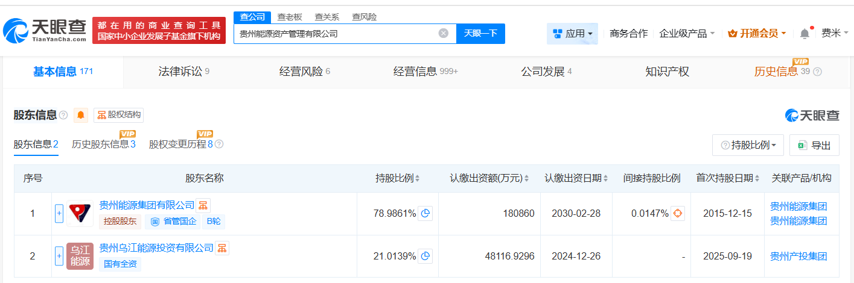Export the shareholder list with 导出

click(x=814, y=145)
